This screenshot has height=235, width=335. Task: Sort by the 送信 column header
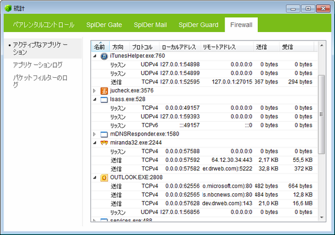(266, 46)
